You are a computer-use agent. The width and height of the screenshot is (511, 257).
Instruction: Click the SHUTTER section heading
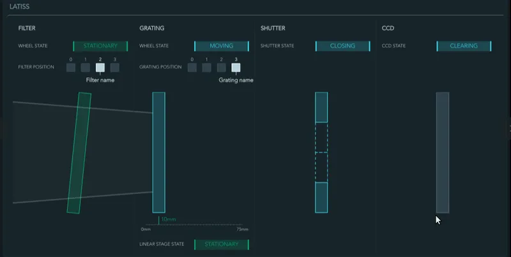click(273, 28)
